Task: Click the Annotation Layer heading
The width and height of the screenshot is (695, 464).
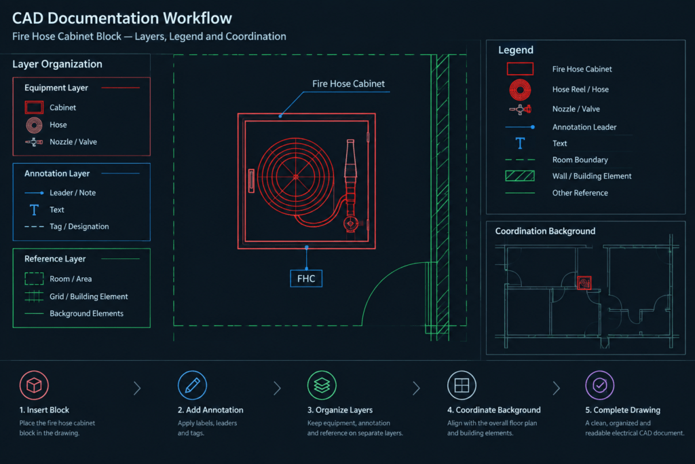Action: click(57, 173)
